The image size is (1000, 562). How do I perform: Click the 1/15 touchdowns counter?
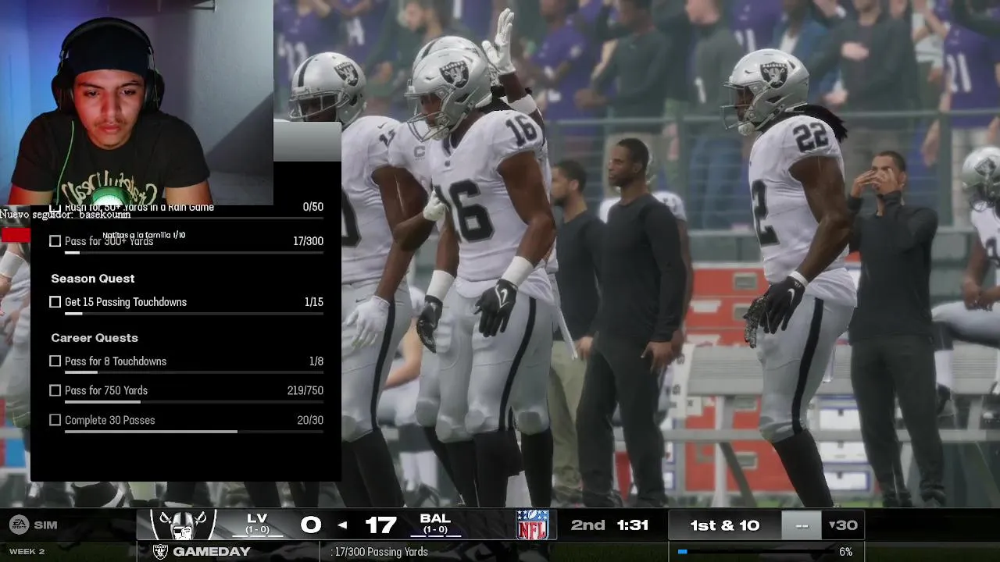(x=314, y=302)
